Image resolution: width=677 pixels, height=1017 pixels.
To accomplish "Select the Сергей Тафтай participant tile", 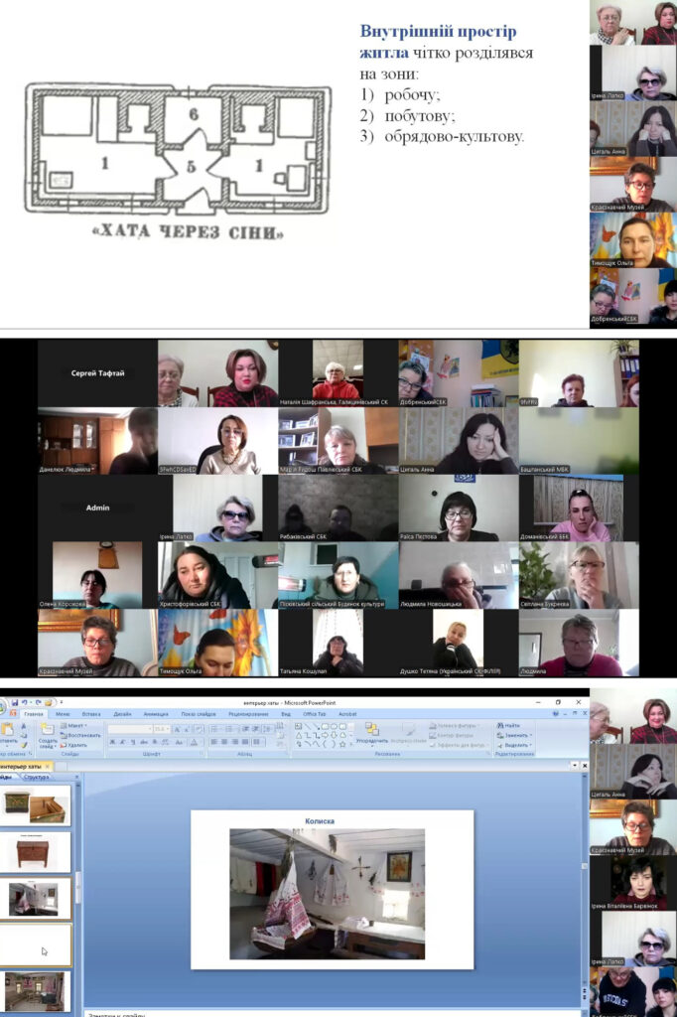I will coord(97,373).
